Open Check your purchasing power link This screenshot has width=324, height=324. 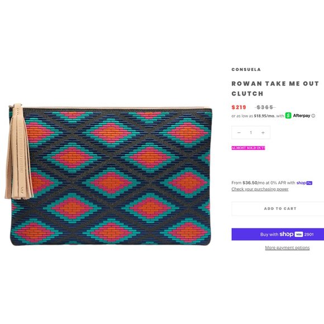pyautogui.click(x=260, y=189)
